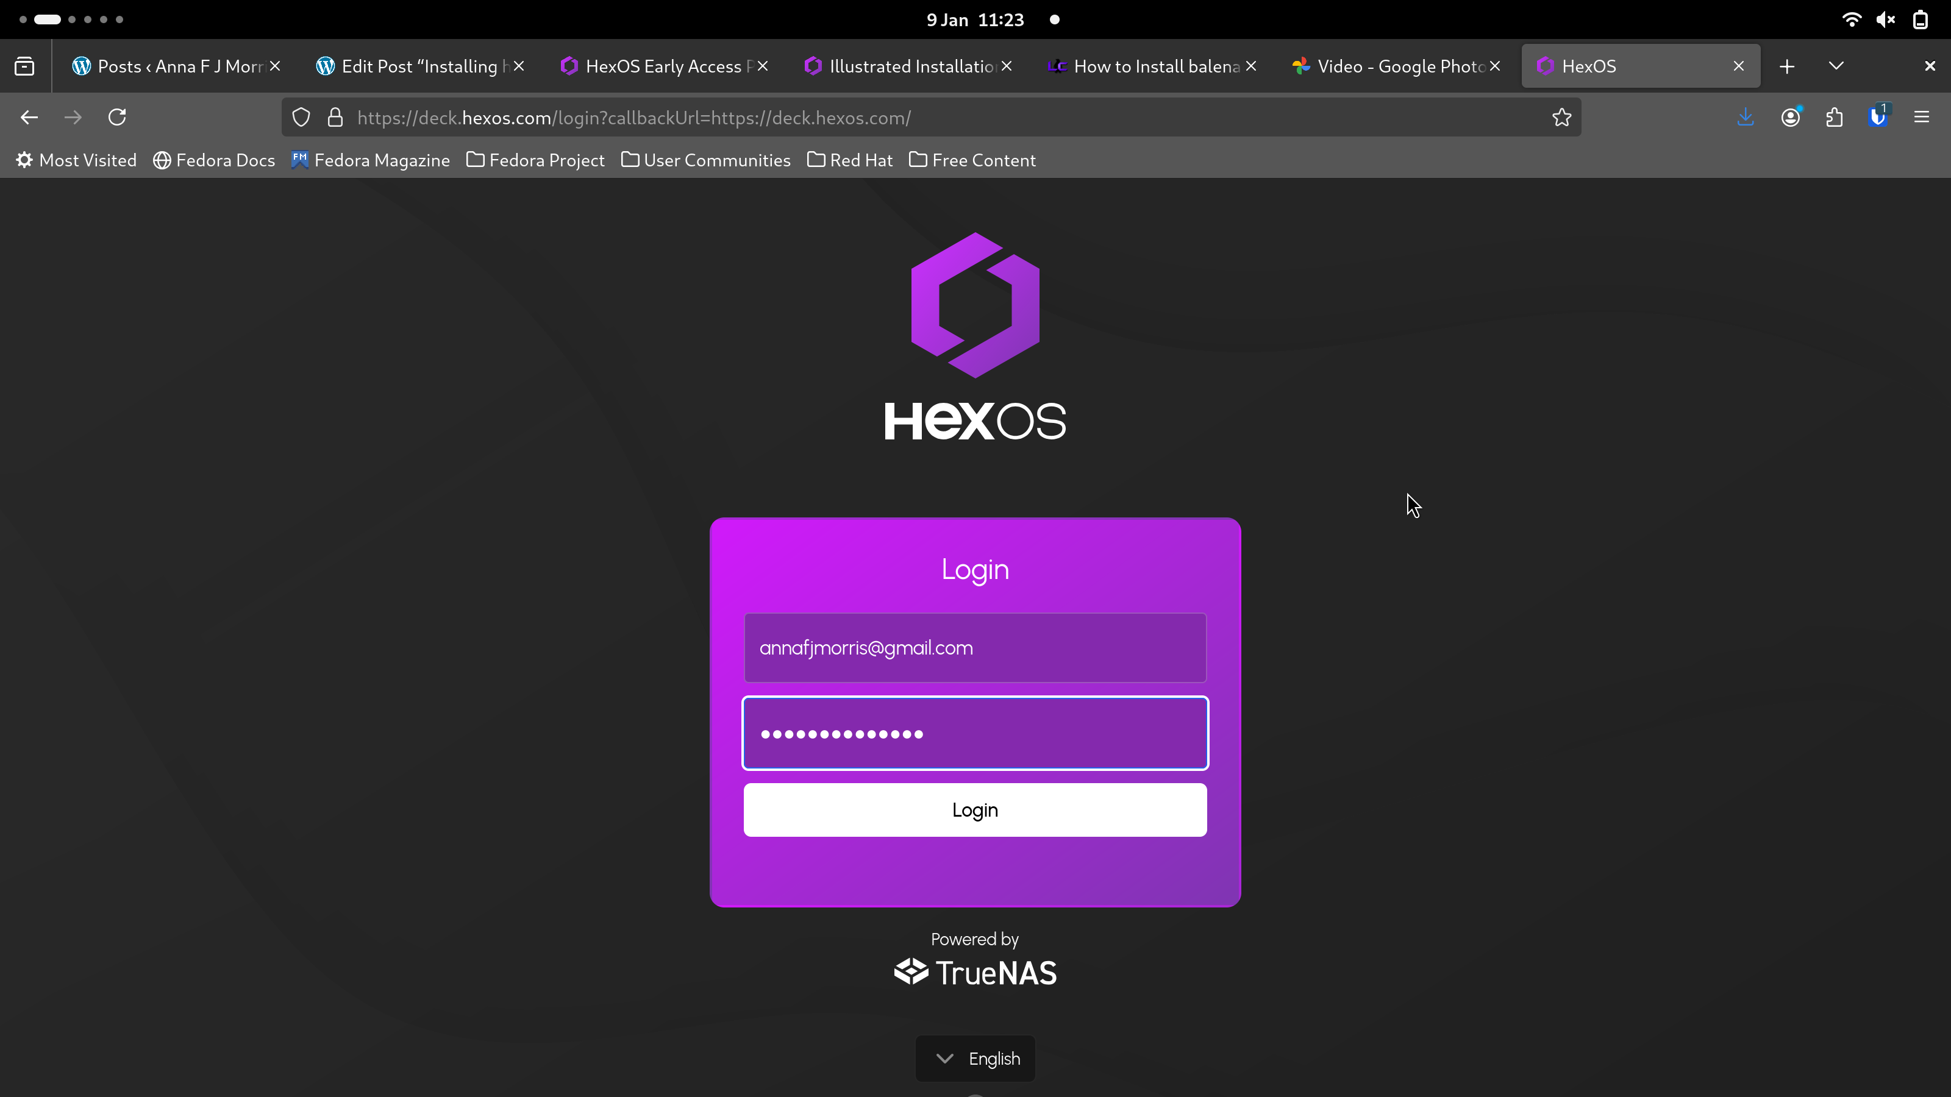The image size is (1951, 1097).
Task: Click the password input field
Action: [976, 733]
